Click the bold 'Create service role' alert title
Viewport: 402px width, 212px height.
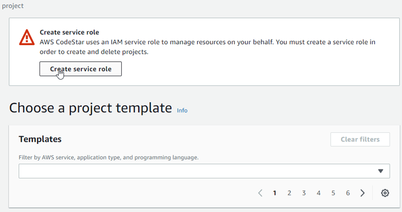(x=69, y=32)
